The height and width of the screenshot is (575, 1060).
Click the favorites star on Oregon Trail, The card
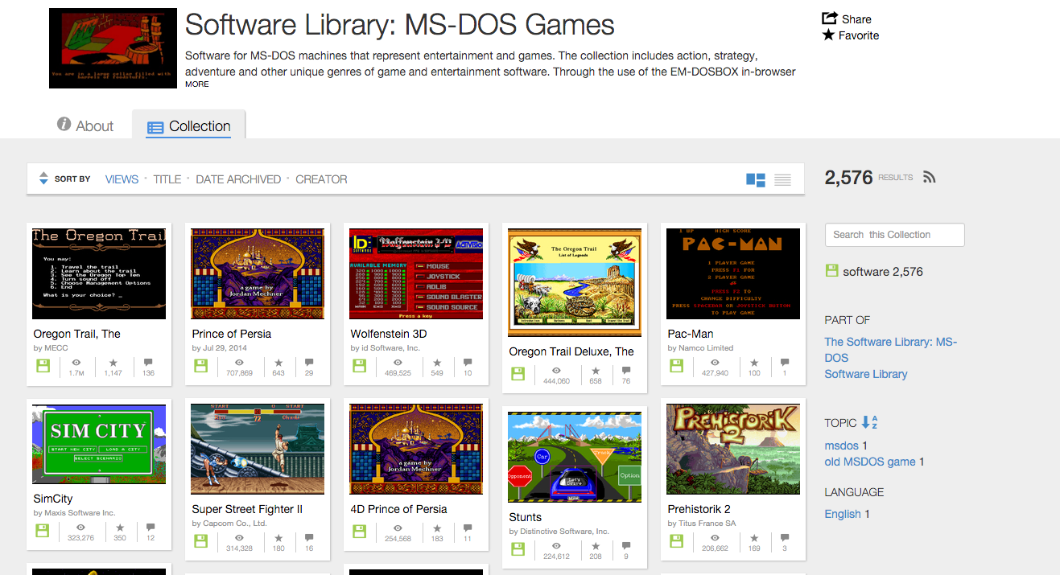[113, 363]
